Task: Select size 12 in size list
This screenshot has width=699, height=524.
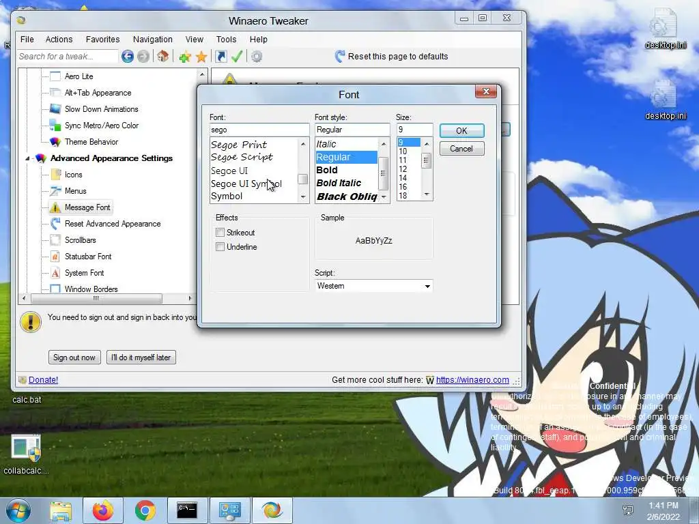Action: coord(403,169)
